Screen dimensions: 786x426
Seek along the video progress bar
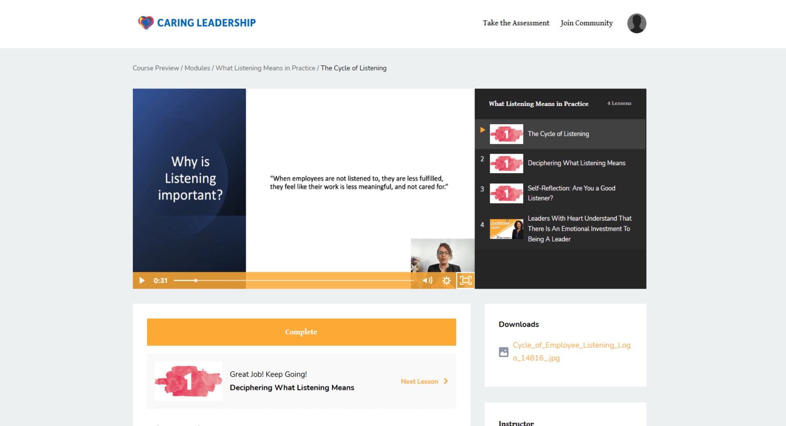[293, 280]
